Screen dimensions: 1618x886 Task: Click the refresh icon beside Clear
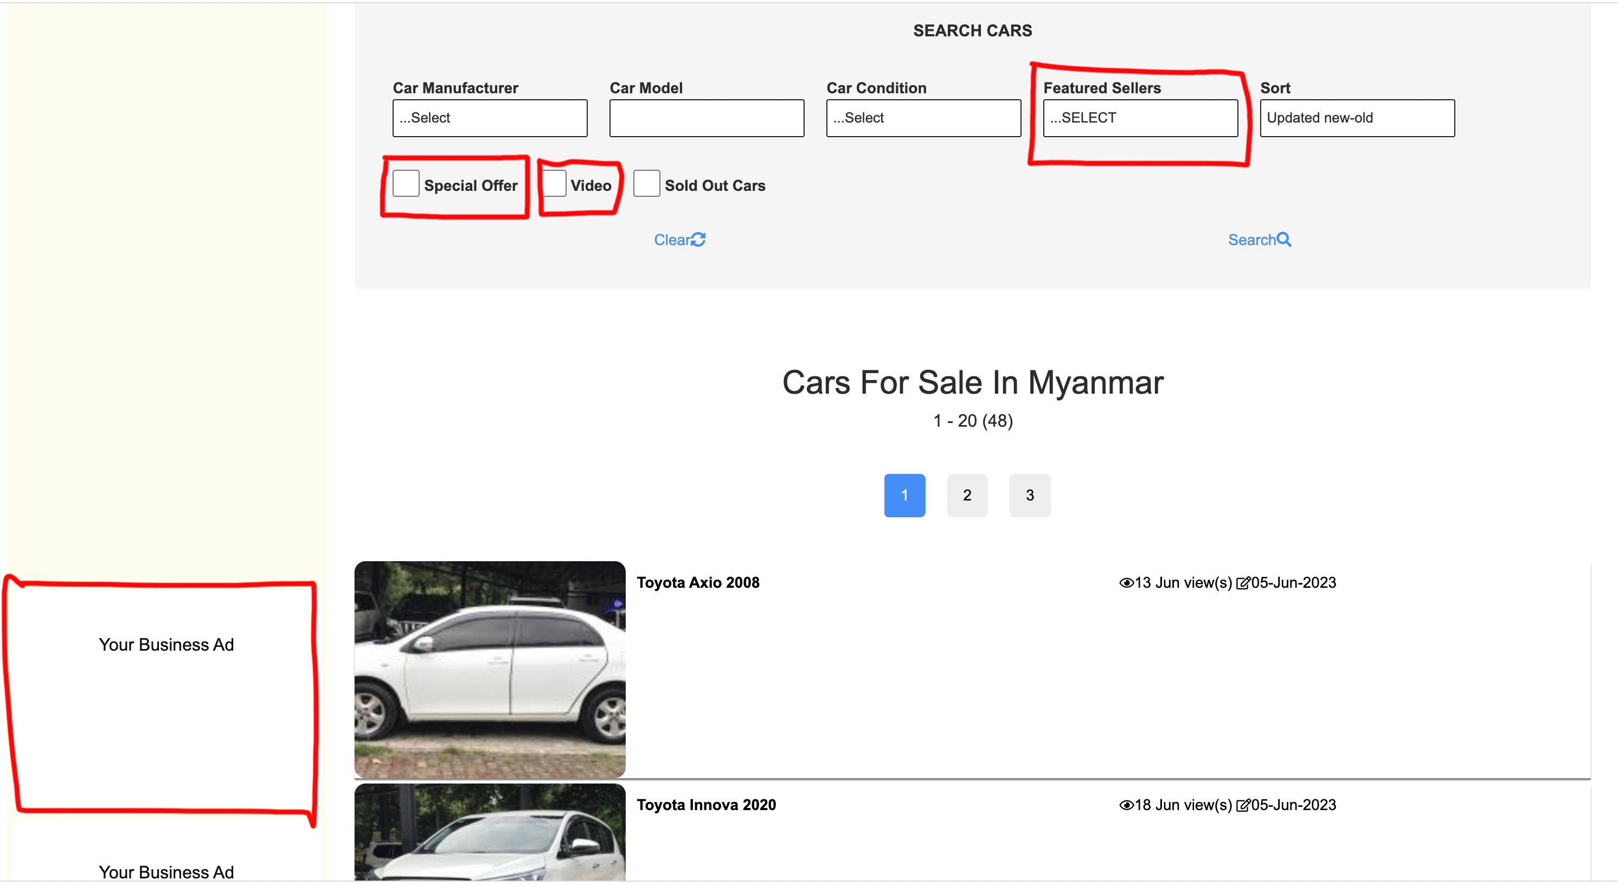[698, 239]
